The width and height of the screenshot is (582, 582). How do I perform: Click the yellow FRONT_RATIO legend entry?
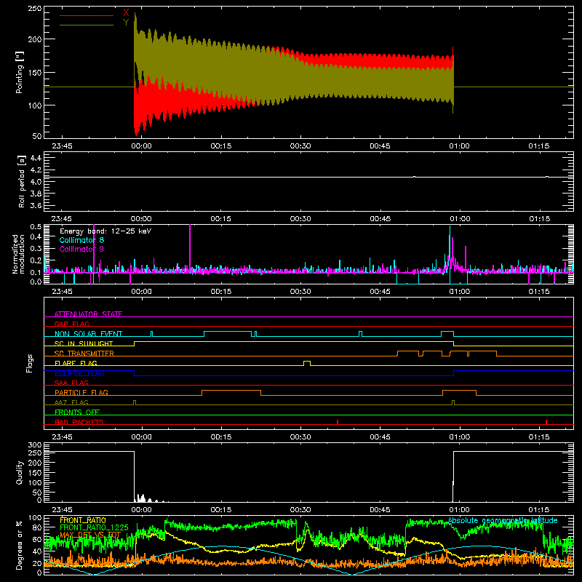(x=83, y=520)
